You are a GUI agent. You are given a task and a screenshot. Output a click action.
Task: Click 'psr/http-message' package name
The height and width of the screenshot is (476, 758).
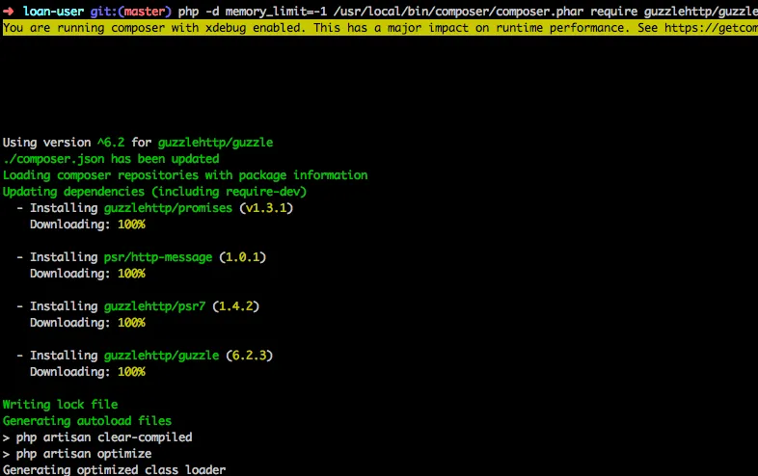click(158, 257)
